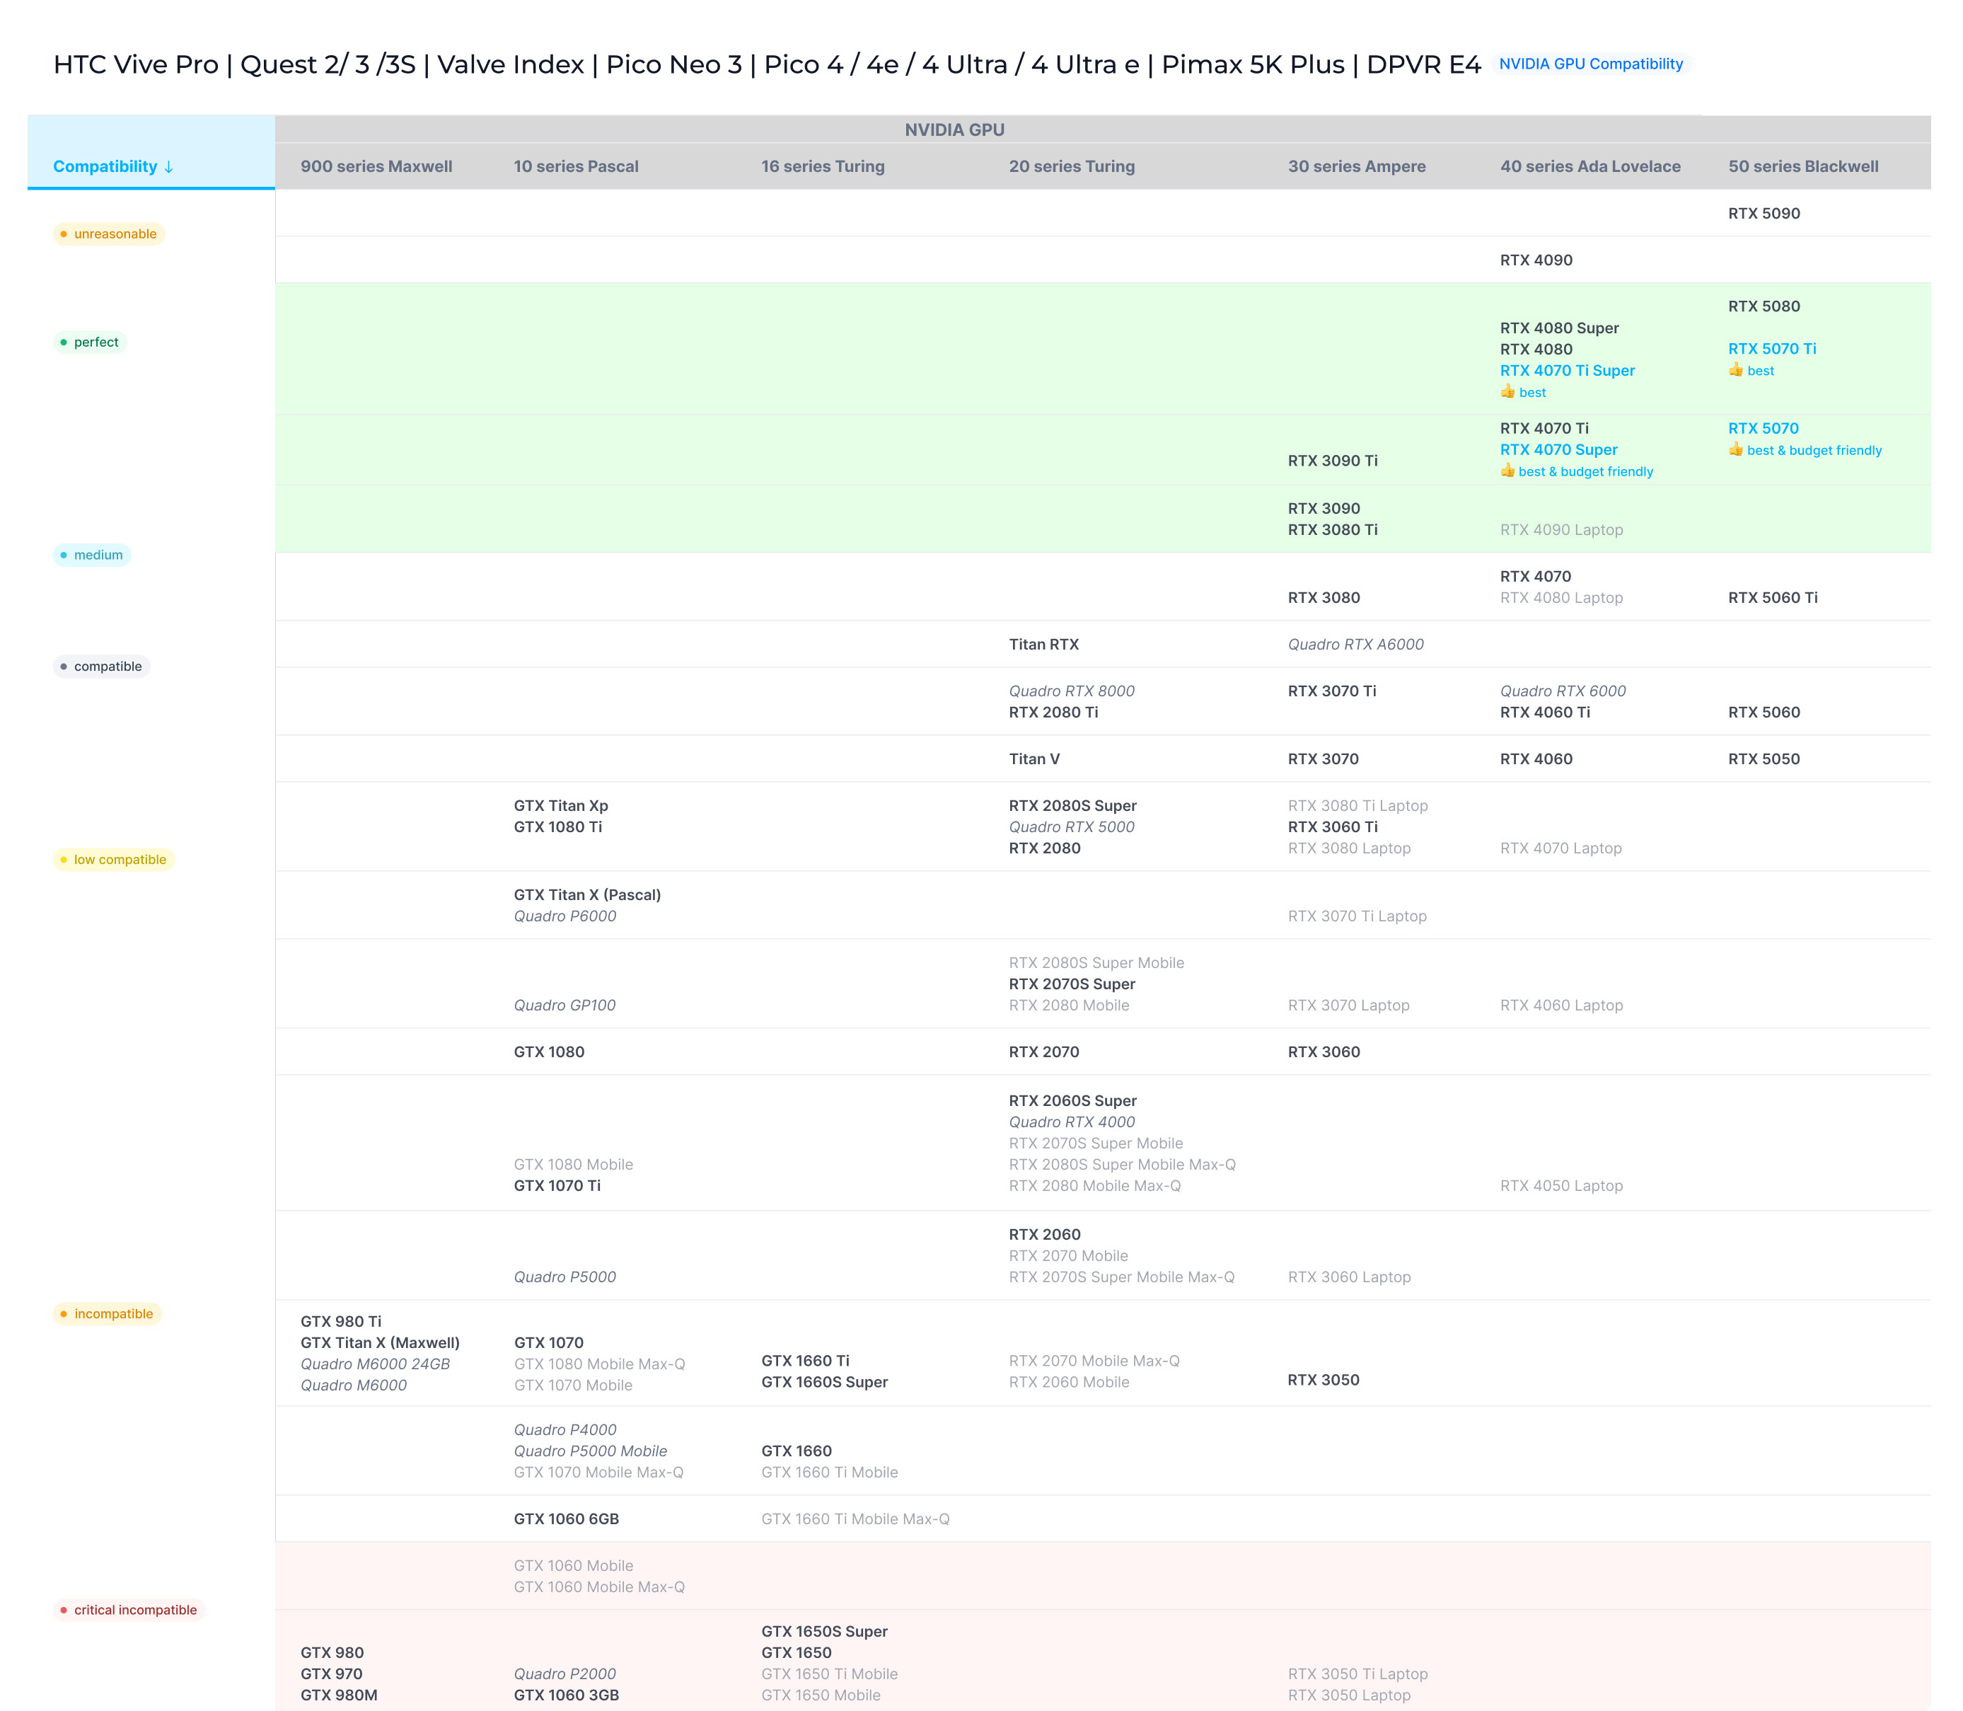This screenshot has height=1711, width=1963.
Task: Select the GTX Titan Xp entry
Action: pos(560,806)
